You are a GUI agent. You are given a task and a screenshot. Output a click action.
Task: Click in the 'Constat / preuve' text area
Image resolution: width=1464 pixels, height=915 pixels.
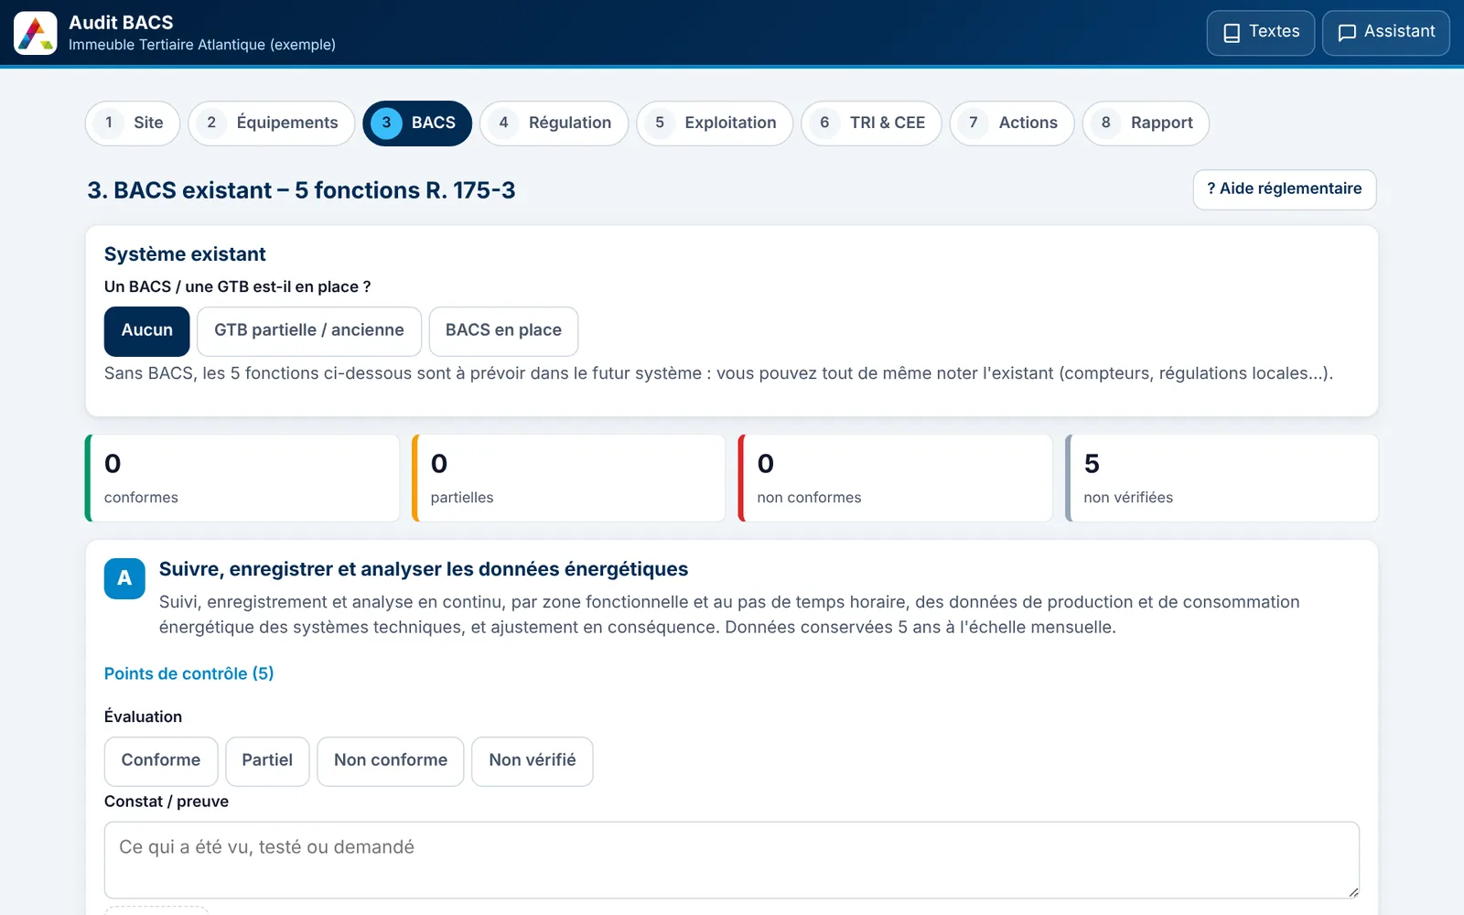coord(732,860)
